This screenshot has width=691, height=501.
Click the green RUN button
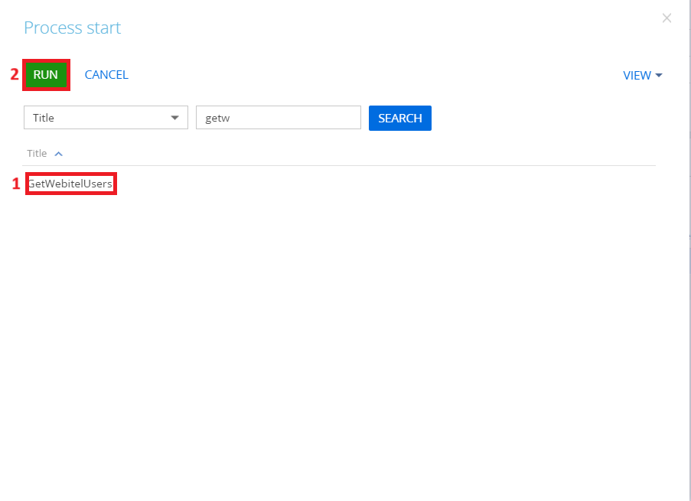pos(46,75)
